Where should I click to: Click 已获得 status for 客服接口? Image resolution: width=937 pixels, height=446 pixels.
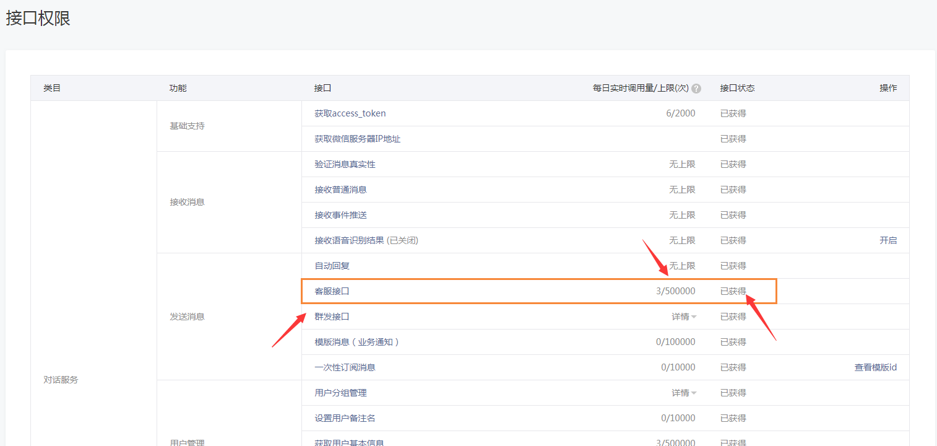tap(733, 291)
